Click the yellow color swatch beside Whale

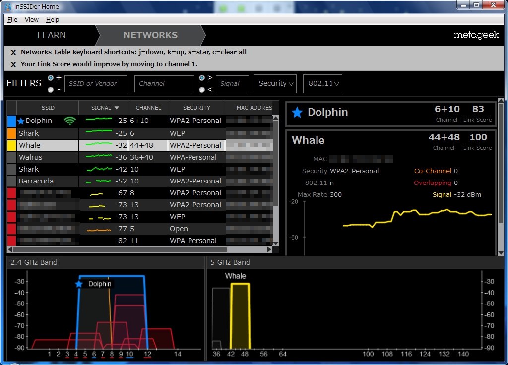(x=12, y=145)
